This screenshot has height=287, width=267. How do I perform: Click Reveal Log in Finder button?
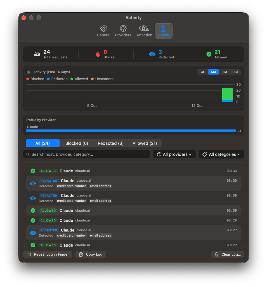click(48, 254)
